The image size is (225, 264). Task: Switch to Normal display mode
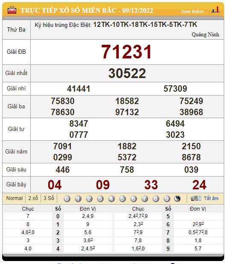(15, 198)
